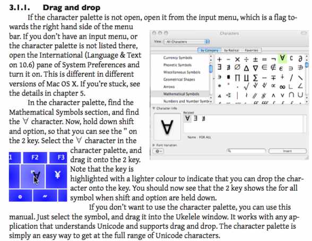Expand the Font Variation section

pos(154,145)
